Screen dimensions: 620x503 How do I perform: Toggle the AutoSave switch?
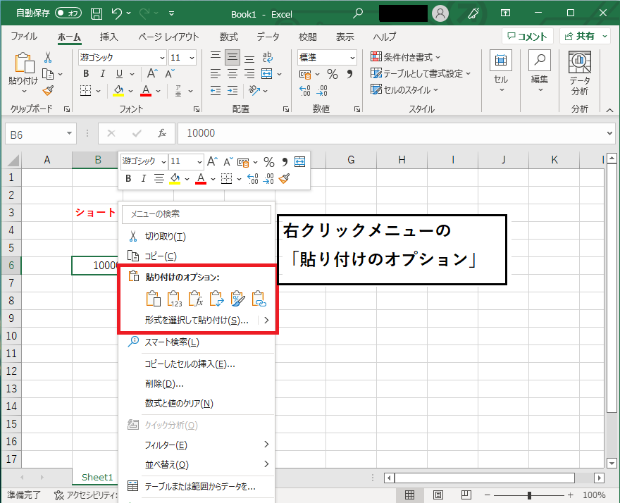[x=68, y=13]
